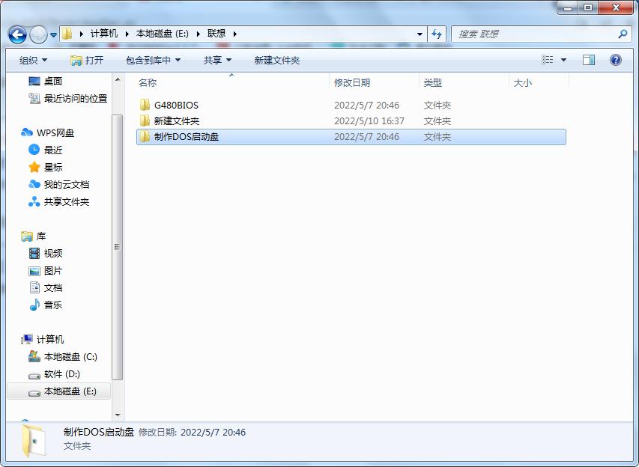The image size is (639, 467).
Task: Toggle the preview pane icon
Action: pos(589,59)
